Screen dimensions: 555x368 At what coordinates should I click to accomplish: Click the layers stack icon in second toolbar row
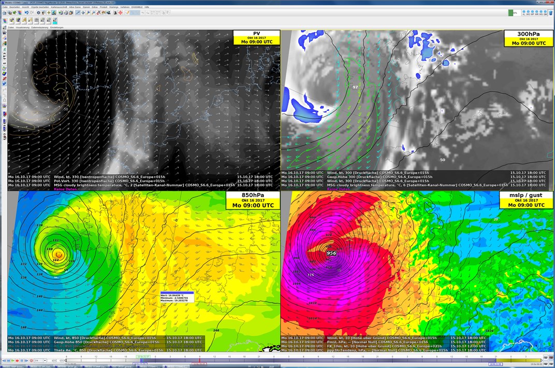point(5,21)
